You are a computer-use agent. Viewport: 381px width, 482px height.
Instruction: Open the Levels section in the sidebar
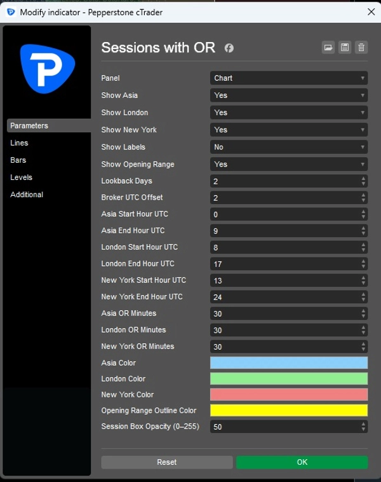pos(21,177)
